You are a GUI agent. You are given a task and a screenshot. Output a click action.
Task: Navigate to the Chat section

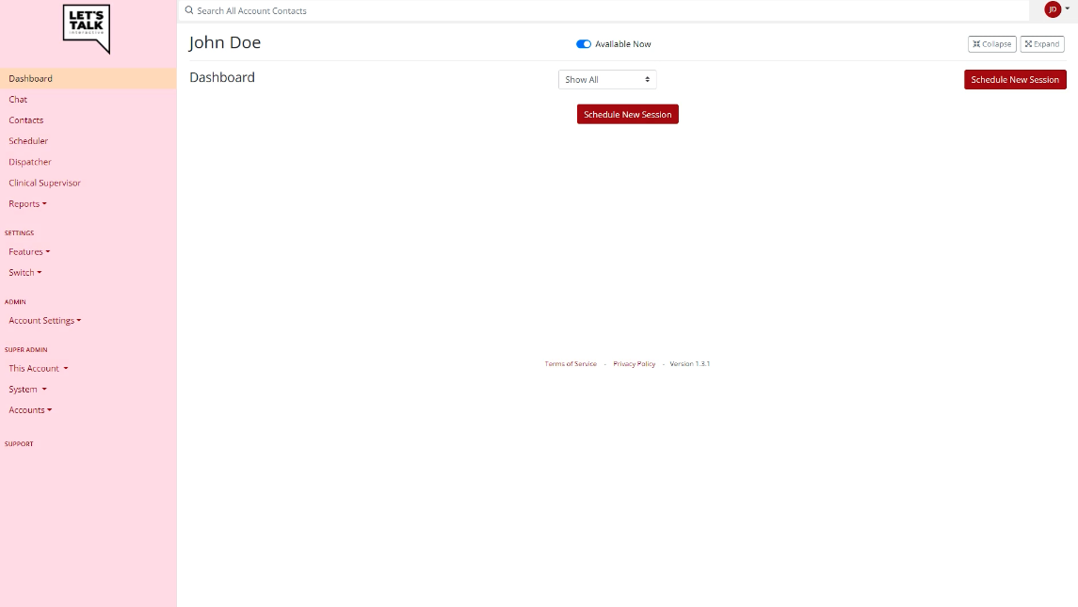click(x=18, y=99)
